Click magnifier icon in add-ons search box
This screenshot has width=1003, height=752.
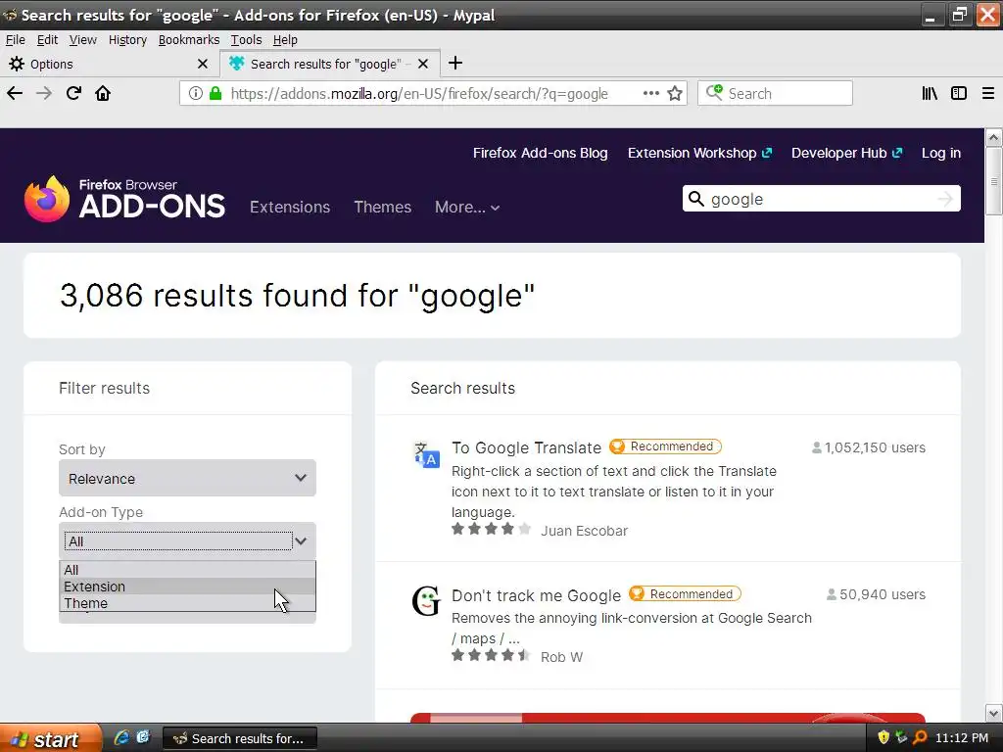coord(696,199)
